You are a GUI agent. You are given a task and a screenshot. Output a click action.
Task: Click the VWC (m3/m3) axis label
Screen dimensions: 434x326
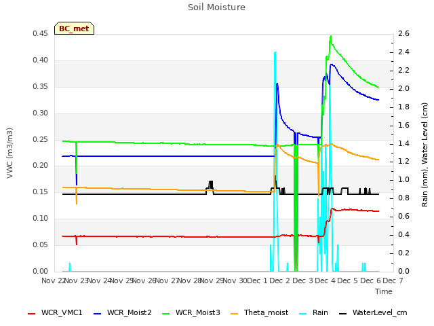(9, 153)
